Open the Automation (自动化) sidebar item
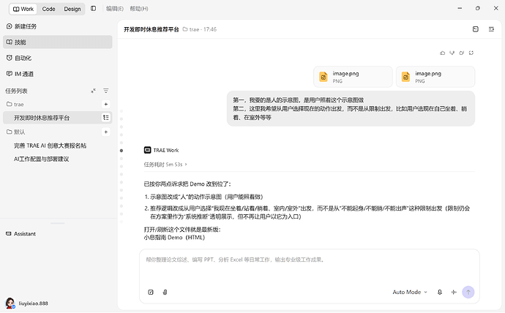The height and width of the screenshot is (313, 505). coord(58,58)
